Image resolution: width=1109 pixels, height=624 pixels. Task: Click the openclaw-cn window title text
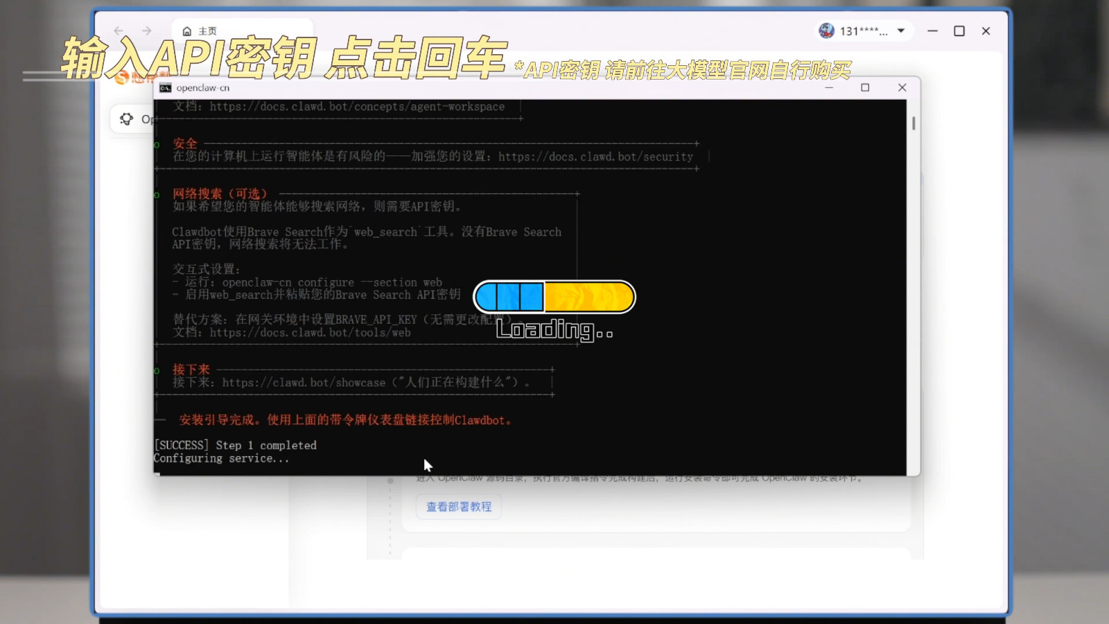202,88
